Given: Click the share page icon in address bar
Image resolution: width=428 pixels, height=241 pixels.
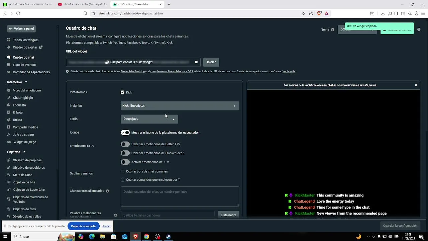Looking at the screenshot, I should [x=311, y=13].
